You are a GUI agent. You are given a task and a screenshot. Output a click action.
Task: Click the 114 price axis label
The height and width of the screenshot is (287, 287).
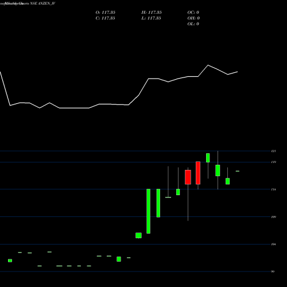click(x=274, y=189)
